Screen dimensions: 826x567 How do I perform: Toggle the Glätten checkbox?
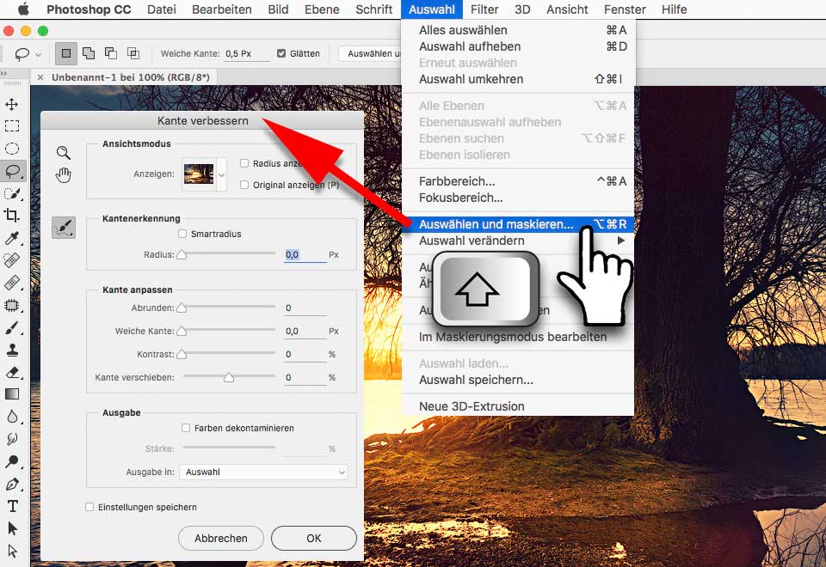pyautogui.click(x=281, y=53)
